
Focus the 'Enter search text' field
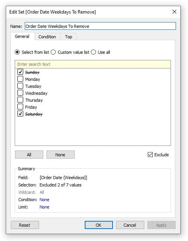93,64
